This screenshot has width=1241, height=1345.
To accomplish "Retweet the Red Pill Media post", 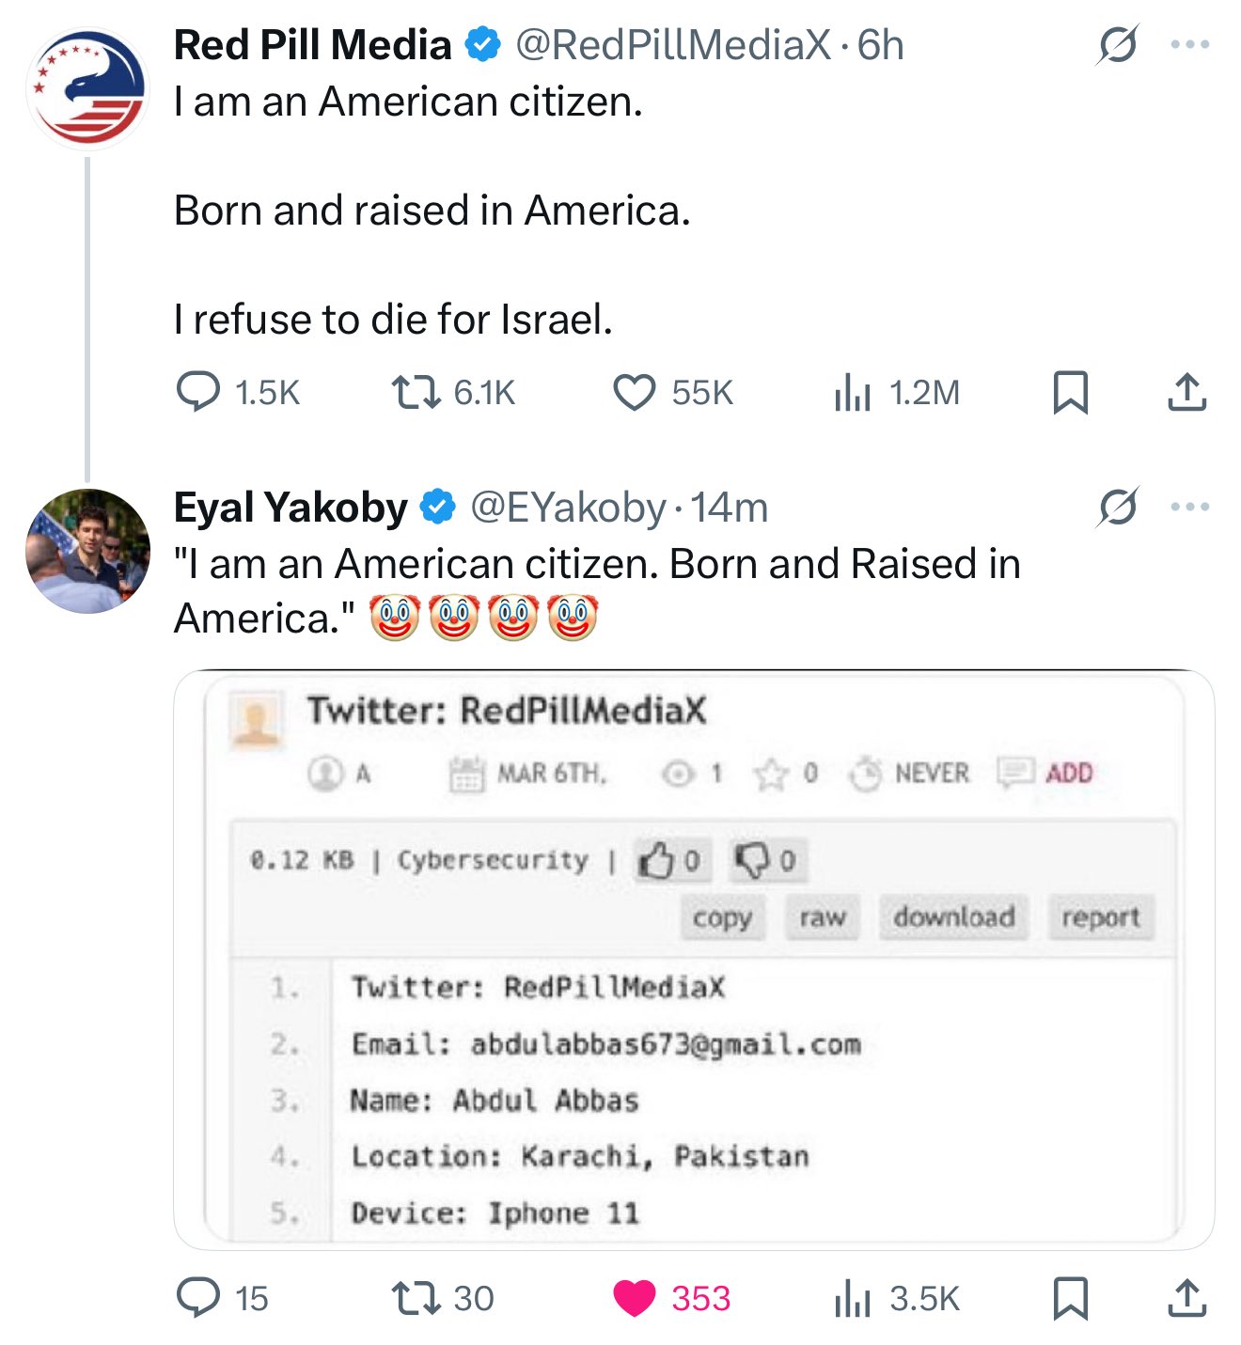I will pyautogui.click(x=416, y=392).
